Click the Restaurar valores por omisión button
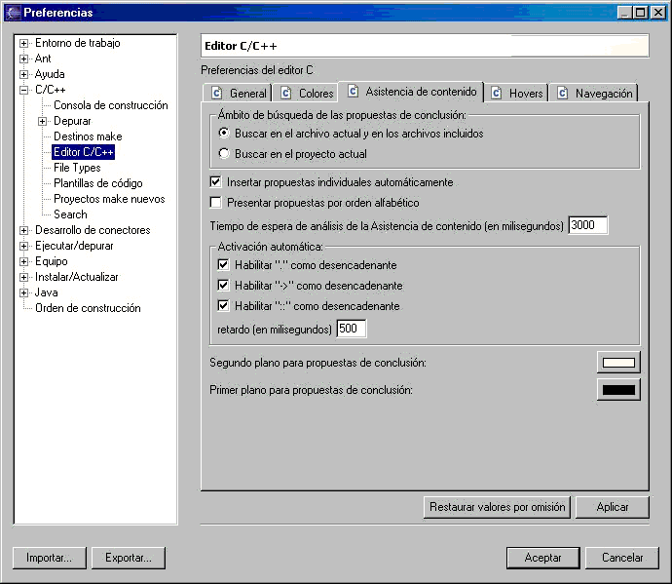 click(497, 507)
